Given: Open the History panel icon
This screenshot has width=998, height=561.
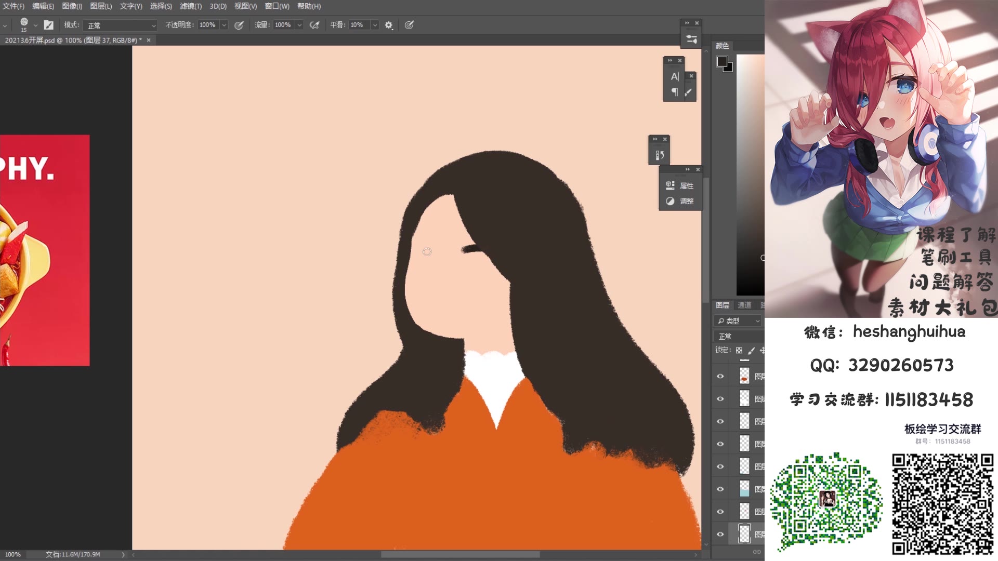Looking at the screenshot, I should [660, 155].
